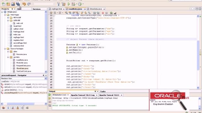Collapse the EEAplication project node
This screenshot has height=113, width=202.
pos(2,12)
